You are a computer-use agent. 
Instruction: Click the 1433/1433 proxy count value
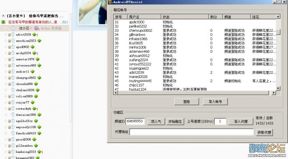point(264,123)
